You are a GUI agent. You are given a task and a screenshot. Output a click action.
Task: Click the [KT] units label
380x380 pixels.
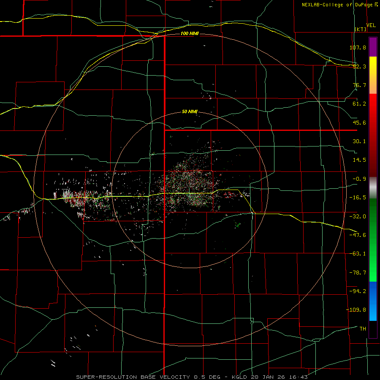pyautogui.click(x=361, y=29)
